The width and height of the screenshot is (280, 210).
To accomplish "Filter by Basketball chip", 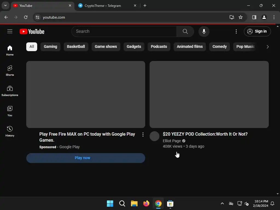I will tap(76, 46).
